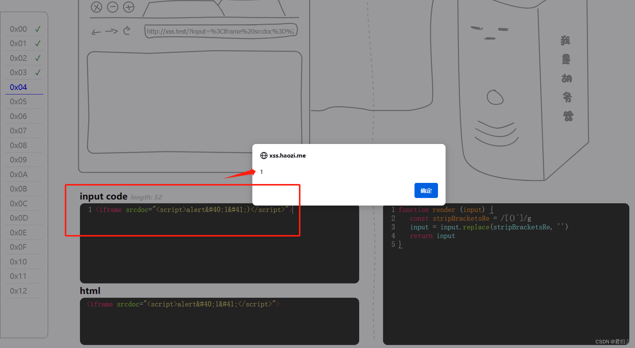Screen dimensions: 635x348
Task: Click the sketched browser plus icon
Action: (129, 7)
